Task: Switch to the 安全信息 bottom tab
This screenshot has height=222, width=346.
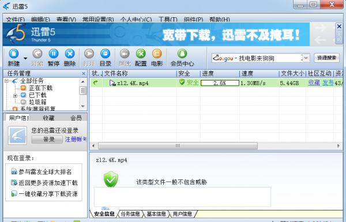Action: tap(104, 214)
